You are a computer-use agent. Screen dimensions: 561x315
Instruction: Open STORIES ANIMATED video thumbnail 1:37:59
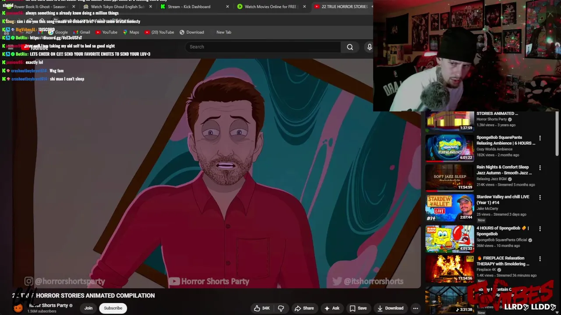coord(450,121)
